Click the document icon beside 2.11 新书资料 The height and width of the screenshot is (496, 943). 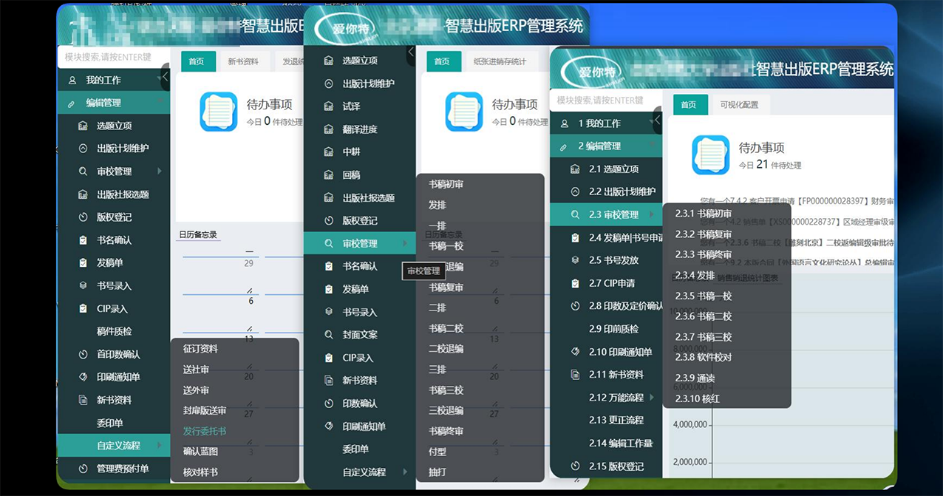576,375
